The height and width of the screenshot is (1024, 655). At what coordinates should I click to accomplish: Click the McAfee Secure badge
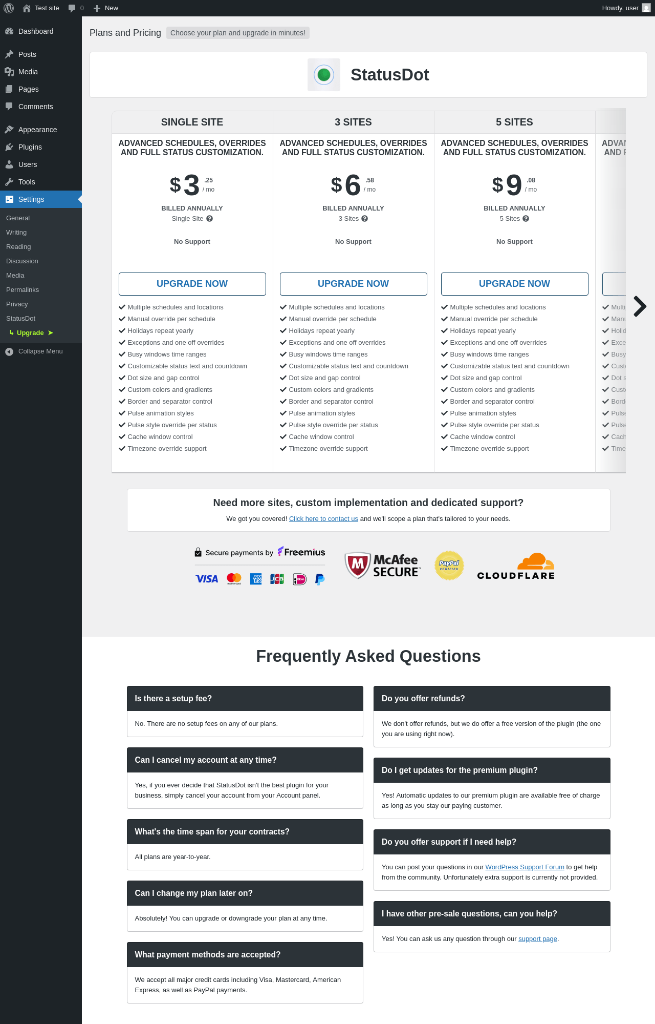tap(382, 566)
